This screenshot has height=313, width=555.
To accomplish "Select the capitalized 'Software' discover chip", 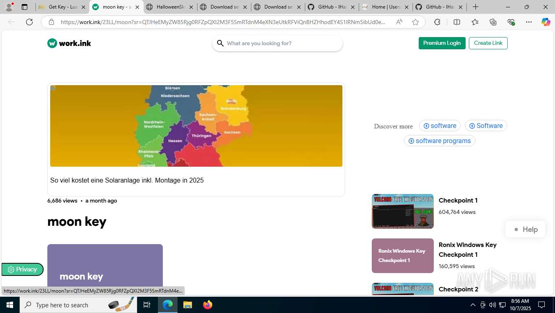I will pos(486,126).
